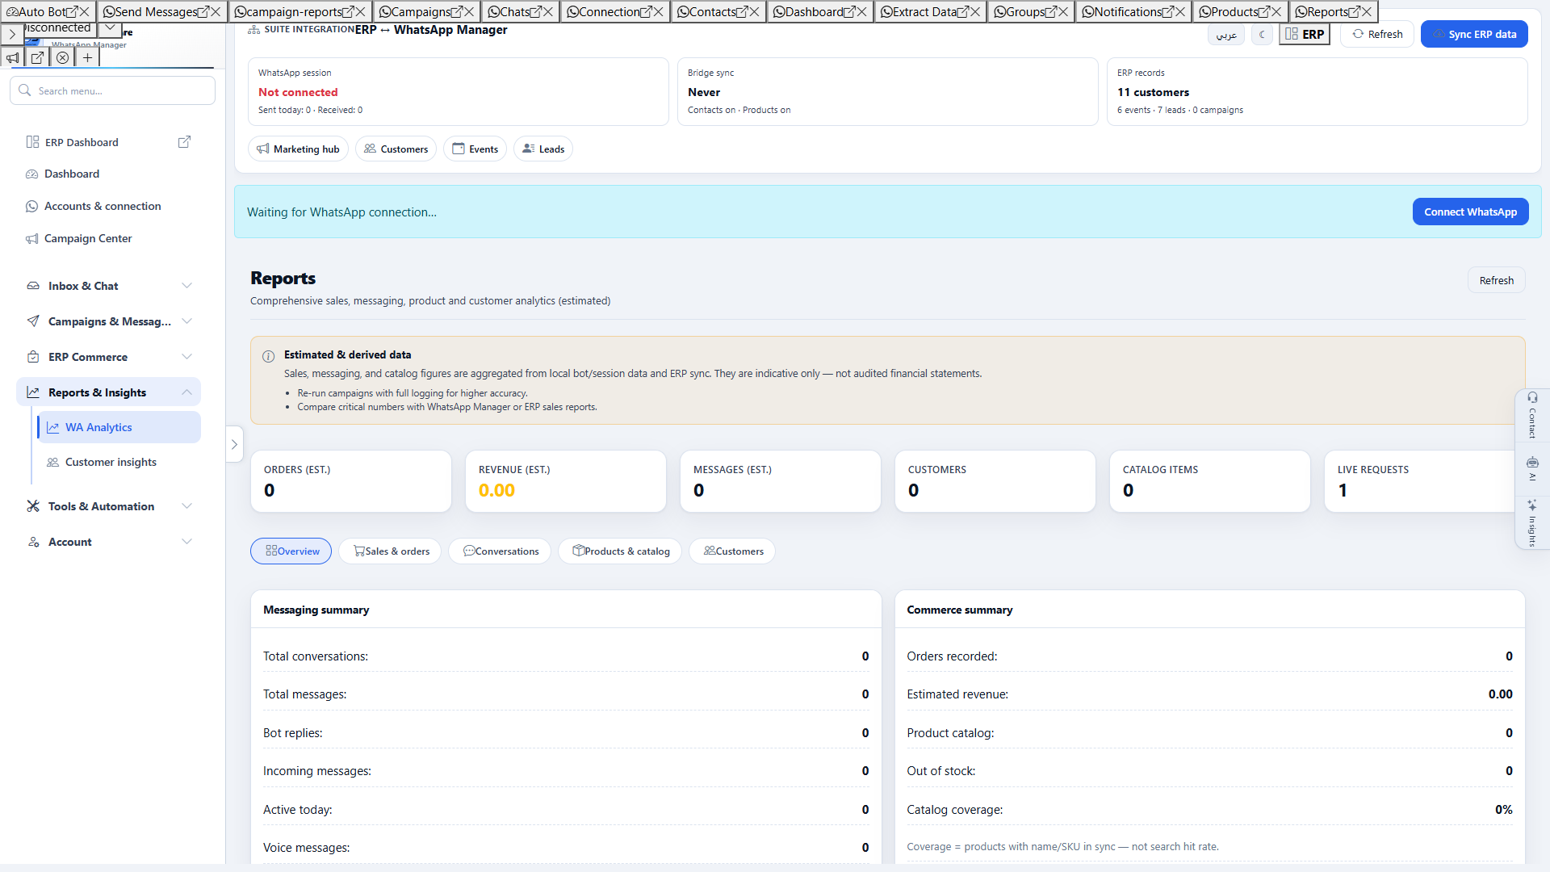Viewport: 1550px width, 872px height.
Task: Open the Events shortcut chip
Action: tap(475, 149)
